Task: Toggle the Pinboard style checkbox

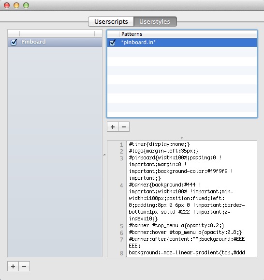Action: coord(14,42)
